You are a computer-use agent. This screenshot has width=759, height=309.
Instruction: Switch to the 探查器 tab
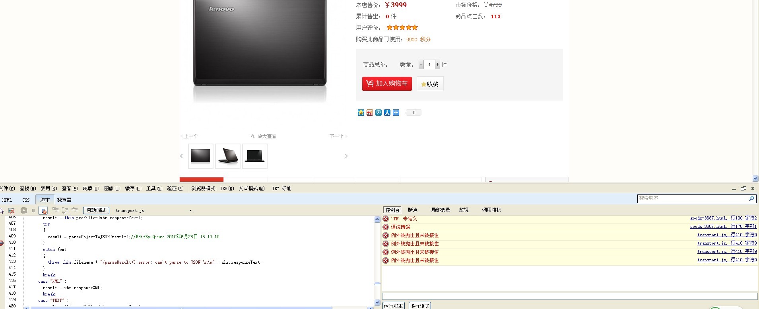[x=64, y=200]
